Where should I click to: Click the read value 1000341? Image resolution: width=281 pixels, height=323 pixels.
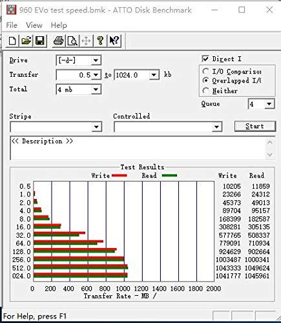pos(257,260)
